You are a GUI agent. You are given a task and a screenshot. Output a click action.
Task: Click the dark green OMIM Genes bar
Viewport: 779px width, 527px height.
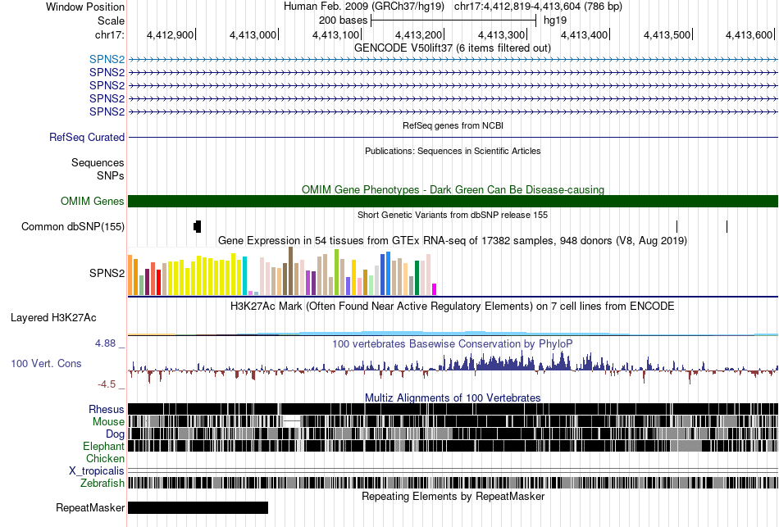453,201
